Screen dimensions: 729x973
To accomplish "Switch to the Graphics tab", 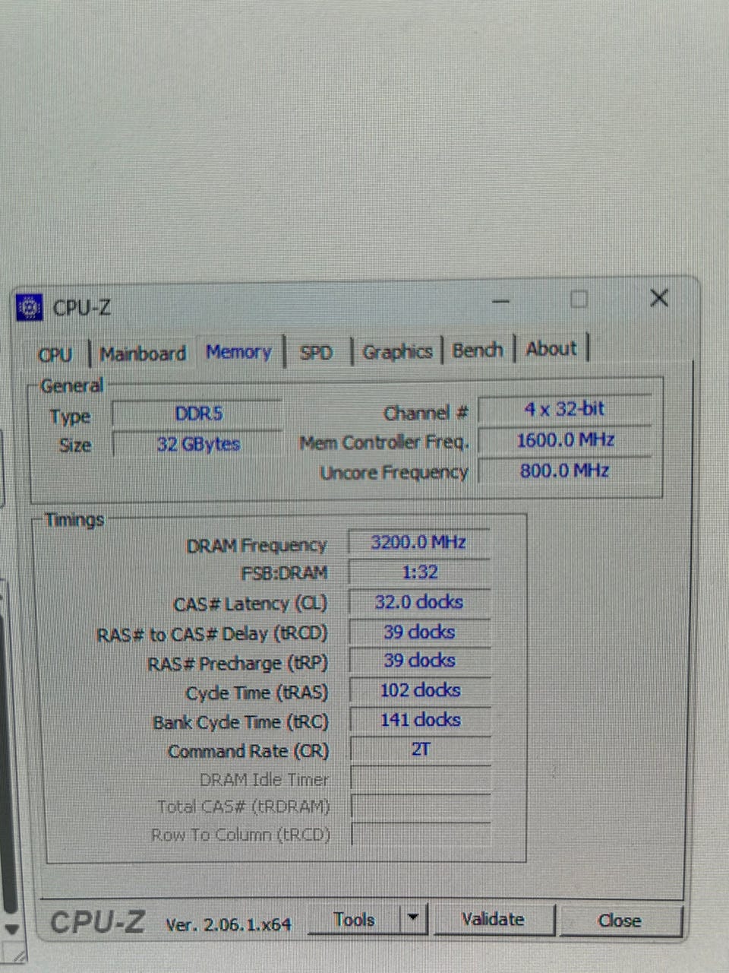I will tap(396, 351).
